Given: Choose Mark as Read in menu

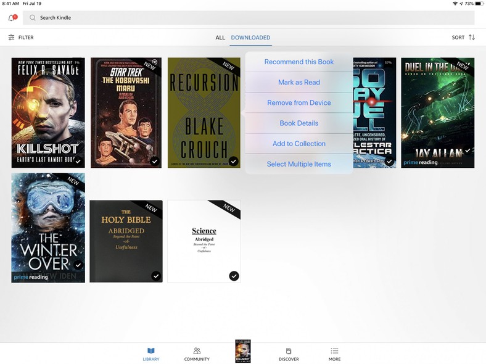Looking at the screenshot, I should [299, 83].
